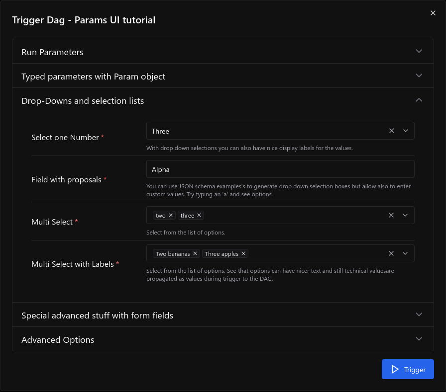Screen dimensions: 446x392
Task: Remove the 'Three apples' tag
Action: coord(243,253)
